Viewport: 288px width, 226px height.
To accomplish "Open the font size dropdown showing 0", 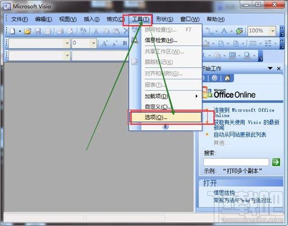I will [93, 43].
